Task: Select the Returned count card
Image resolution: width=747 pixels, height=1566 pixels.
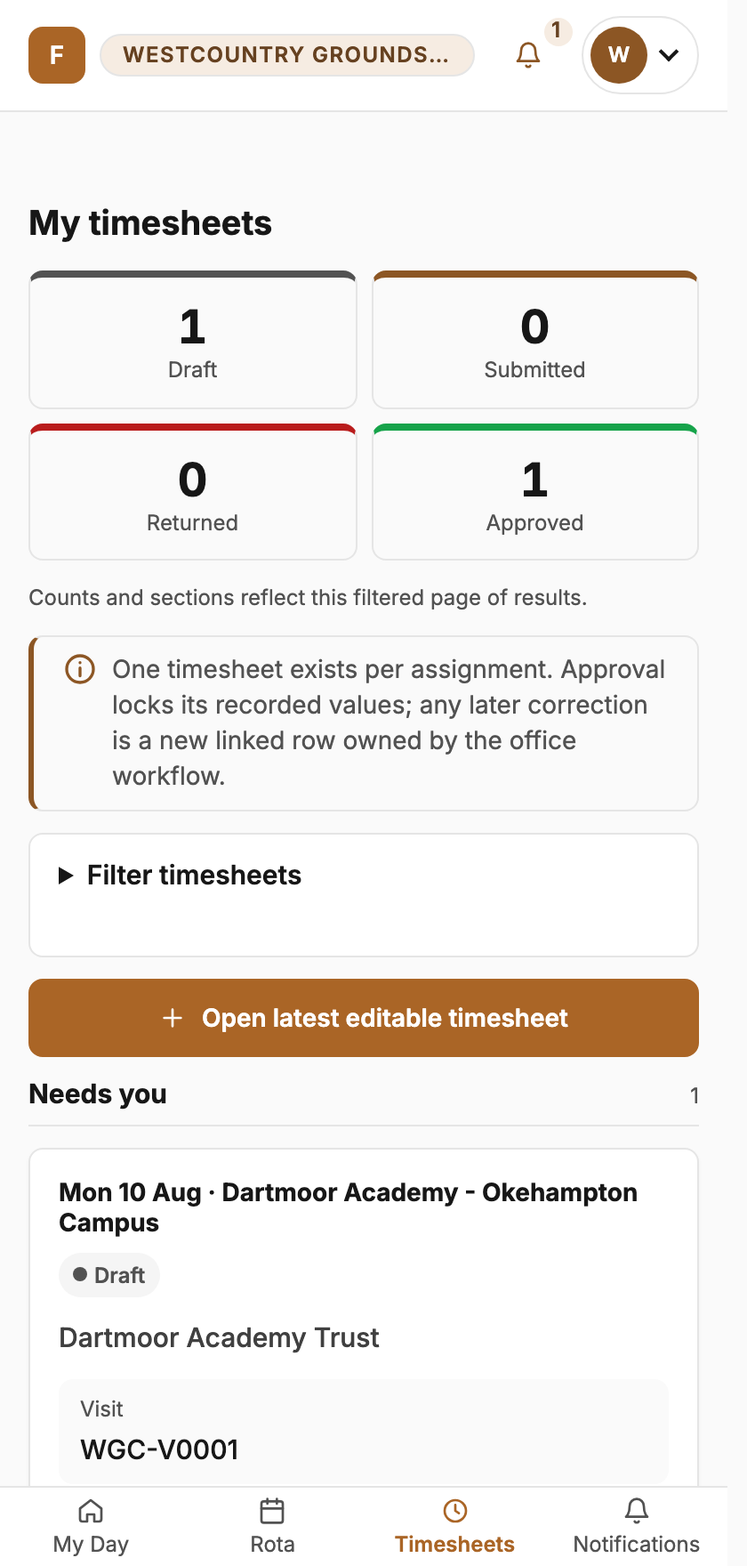Action: (x=193, y=492)
